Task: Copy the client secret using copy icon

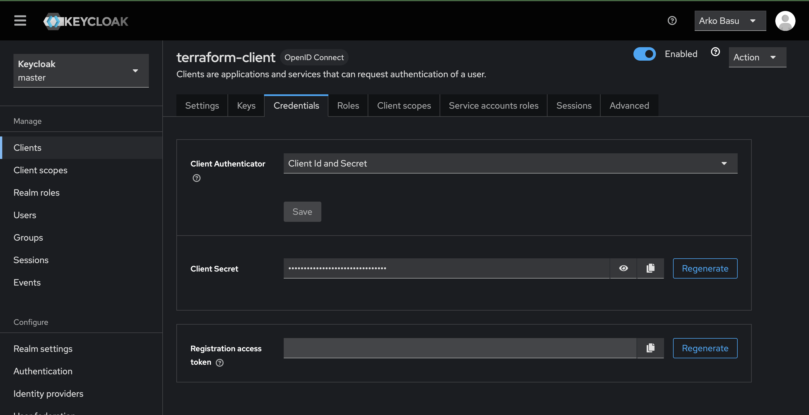Action: (x=650, y=268)
